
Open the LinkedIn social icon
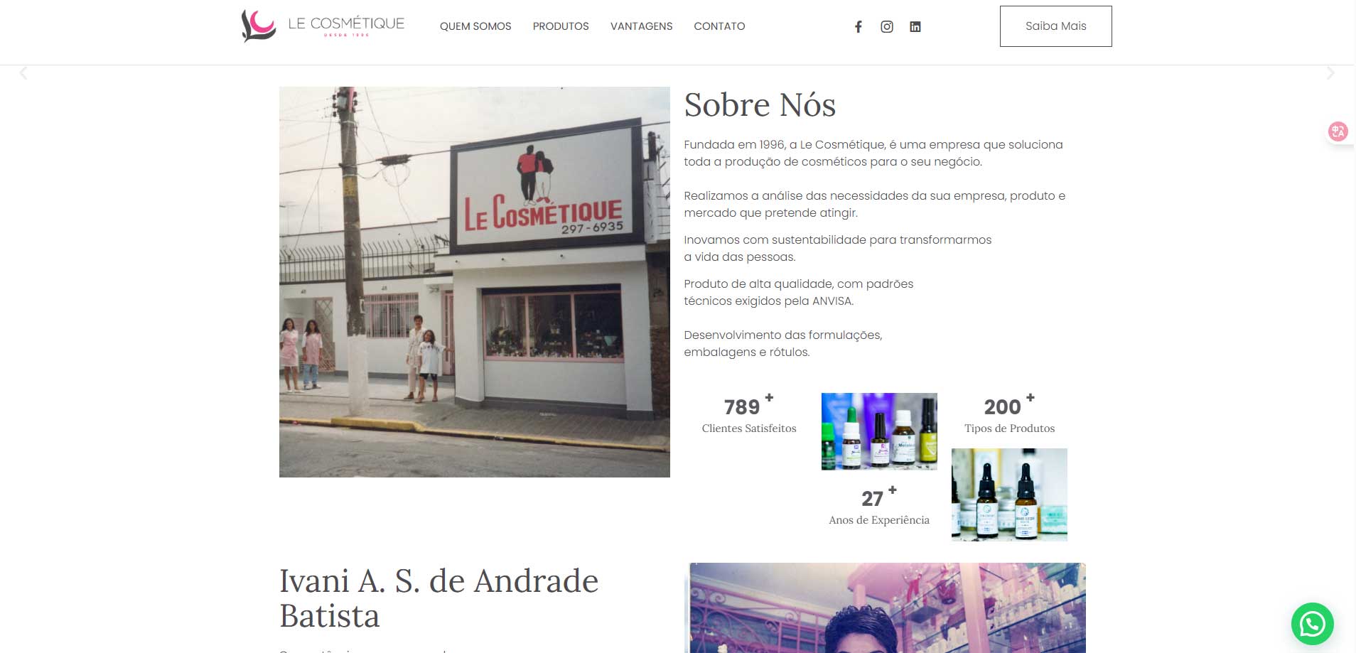(915, 27)
